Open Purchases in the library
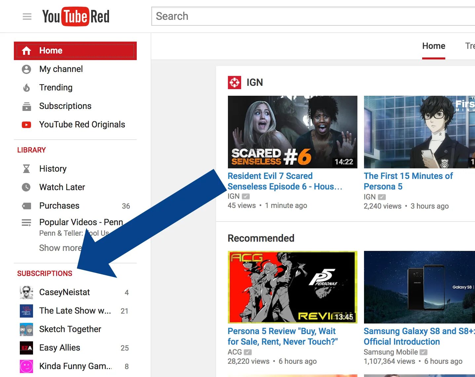The height and width of the screenshot is (377, 475). pyautogui.click(x=75, y=206)
